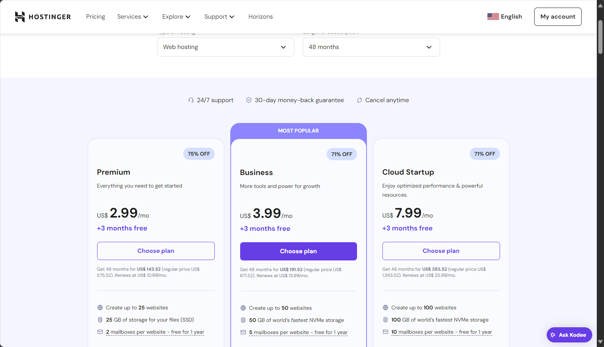This screenshot has width=604, height=347.
Task: Click storage icon next to 100 GB
Action: 385,320
